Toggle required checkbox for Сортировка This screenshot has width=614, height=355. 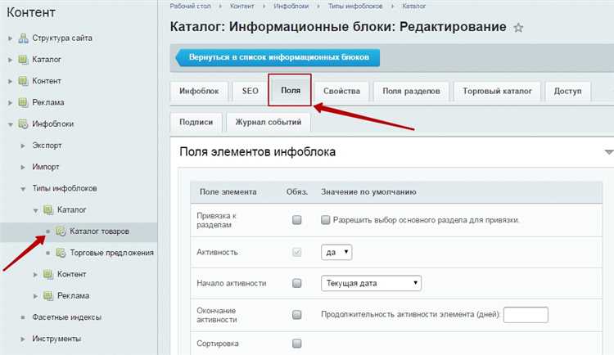tap(297, 344)
